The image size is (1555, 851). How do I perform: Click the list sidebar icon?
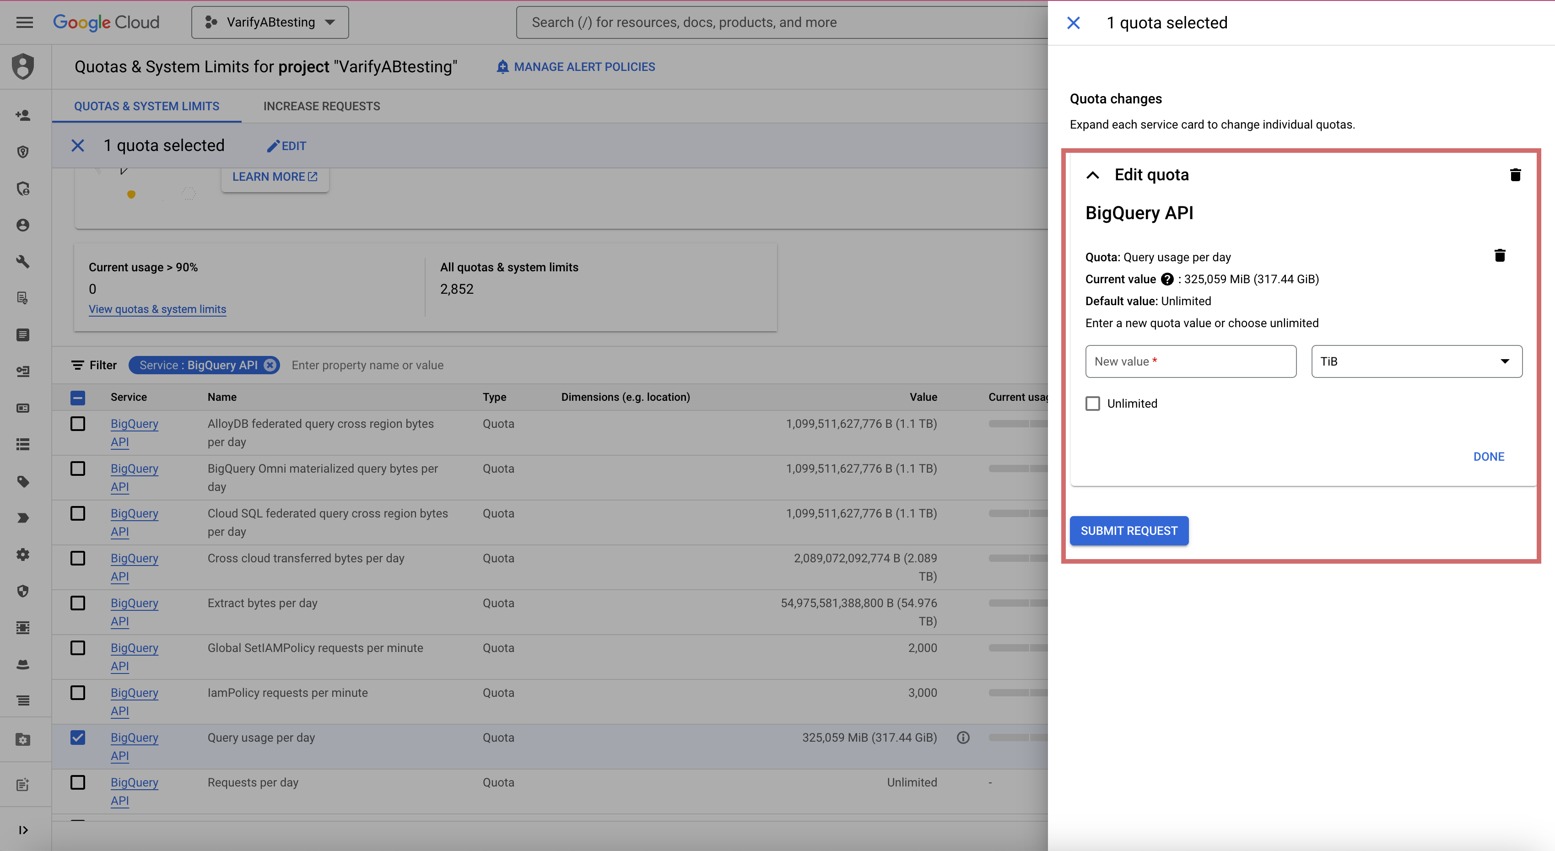click(23, 444)
